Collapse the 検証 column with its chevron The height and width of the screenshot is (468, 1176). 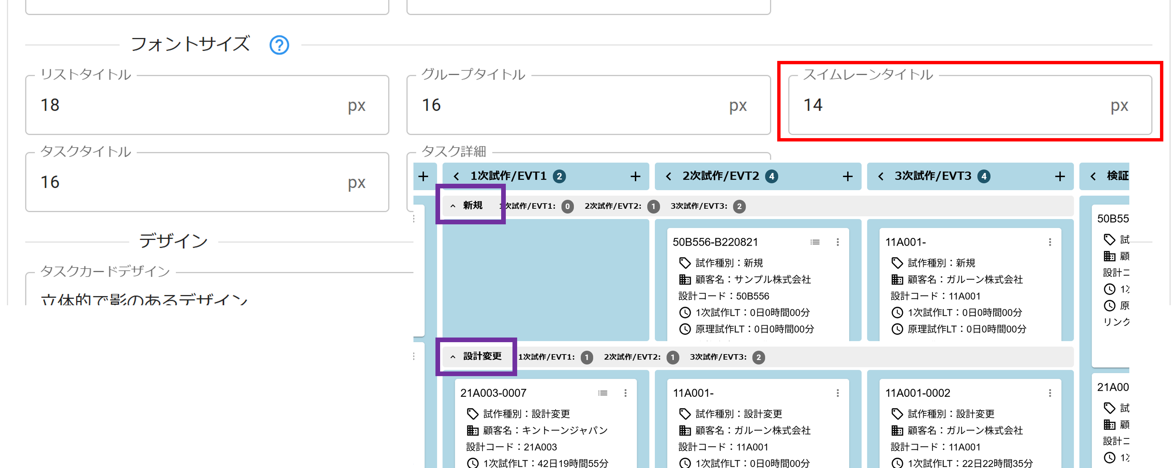pyautogui.click(x=1093, y=176)
